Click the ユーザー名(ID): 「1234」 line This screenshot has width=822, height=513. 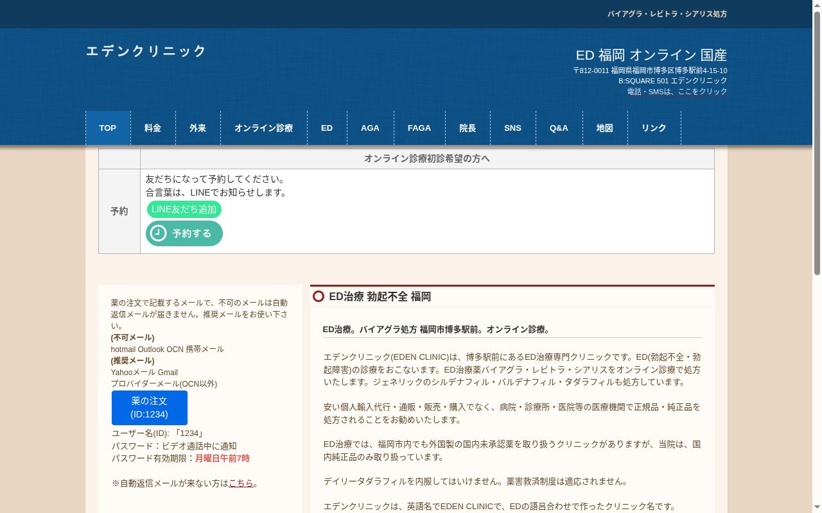point(157,433)
